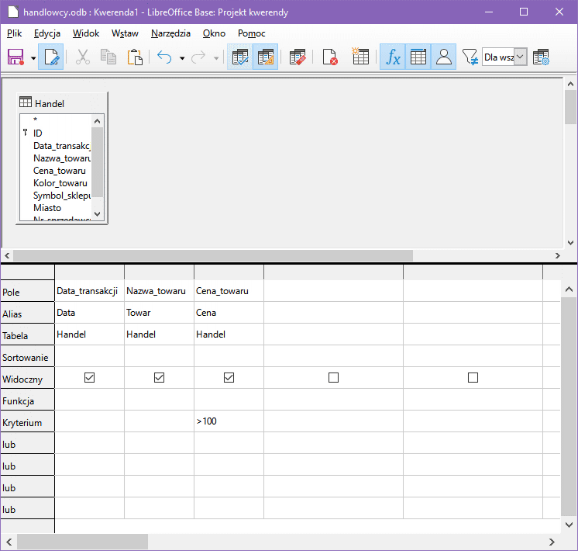Click the Clear Query icon
This screenshot has width=578, height=551.
[x=329, y=57]
